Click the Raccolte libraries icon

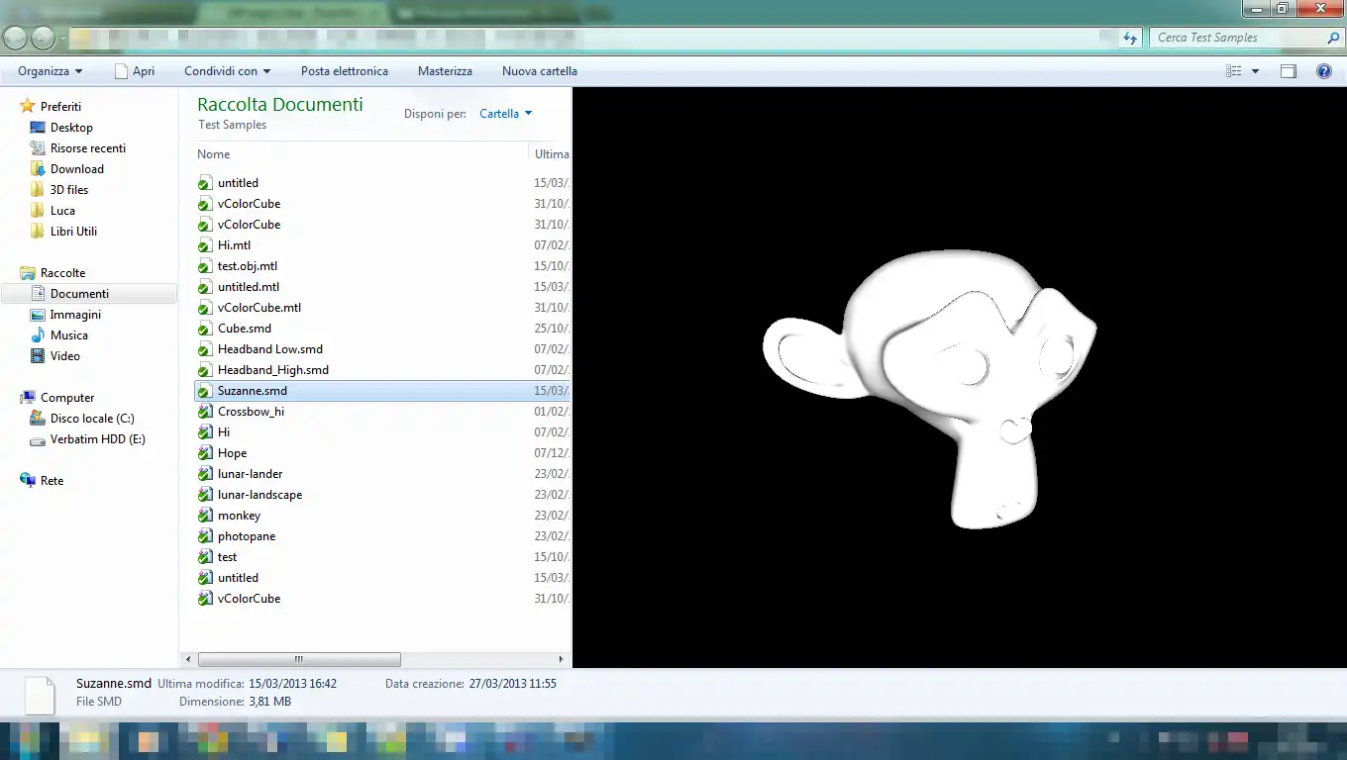point(28,272)
